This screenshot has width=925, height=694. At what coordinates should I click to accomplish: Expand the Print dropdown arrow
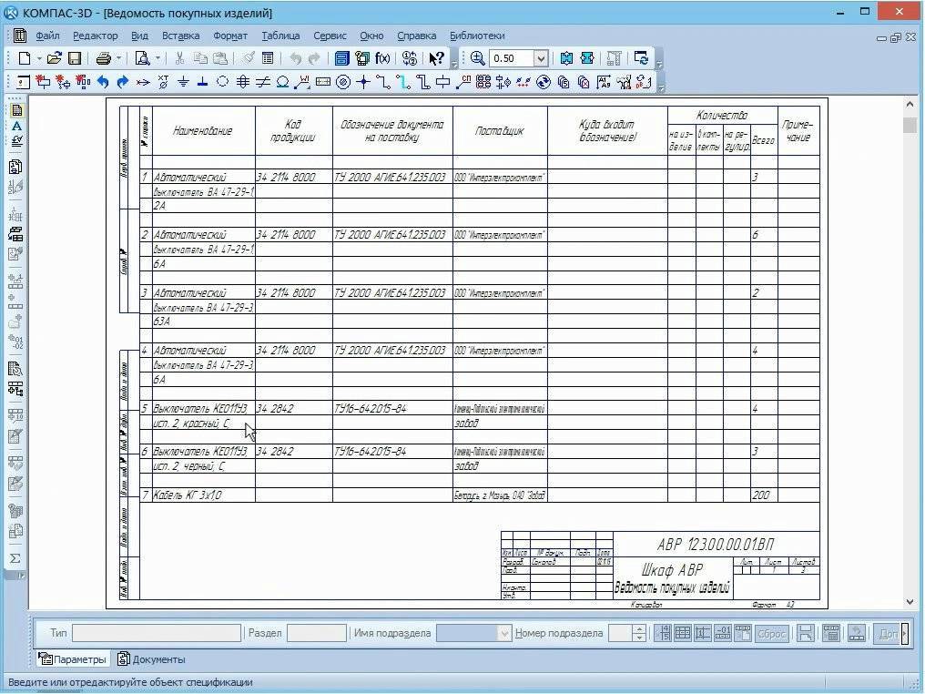click(x=118, y=58)
